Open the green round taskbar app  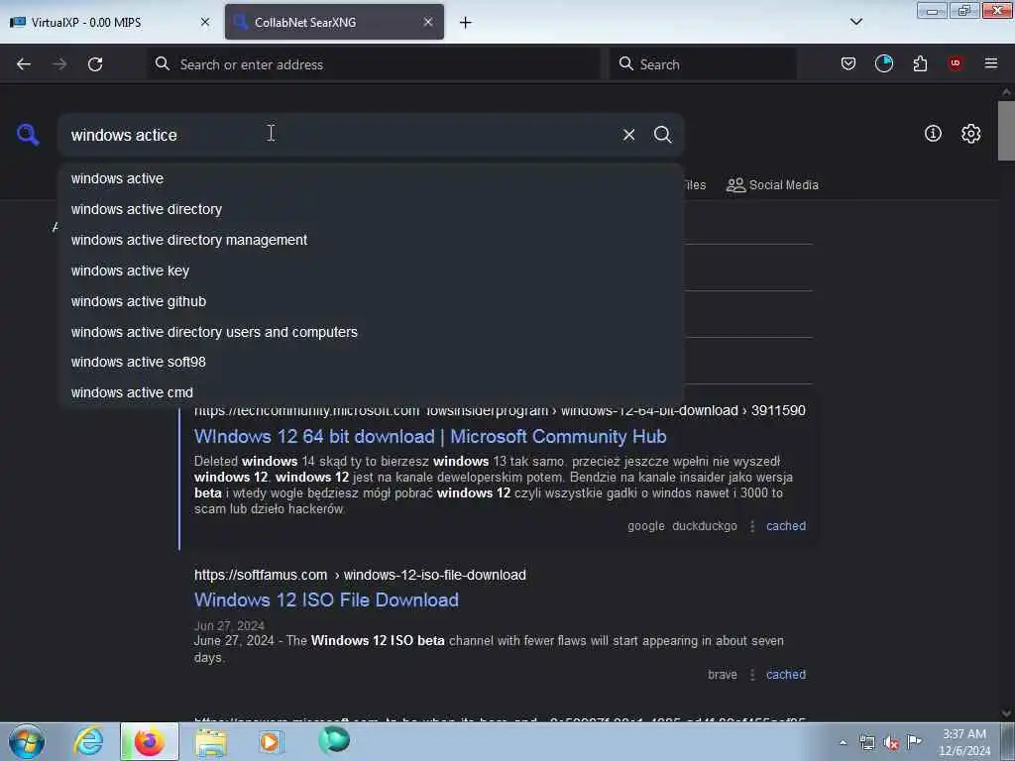pos(334,740)
